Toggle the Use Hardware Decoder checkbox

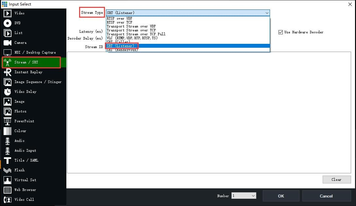point(280,32)
